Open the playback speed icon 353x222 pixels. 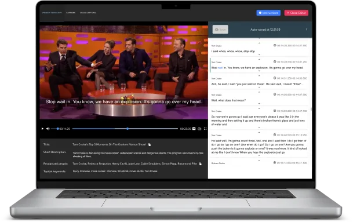tap(199, 129)
